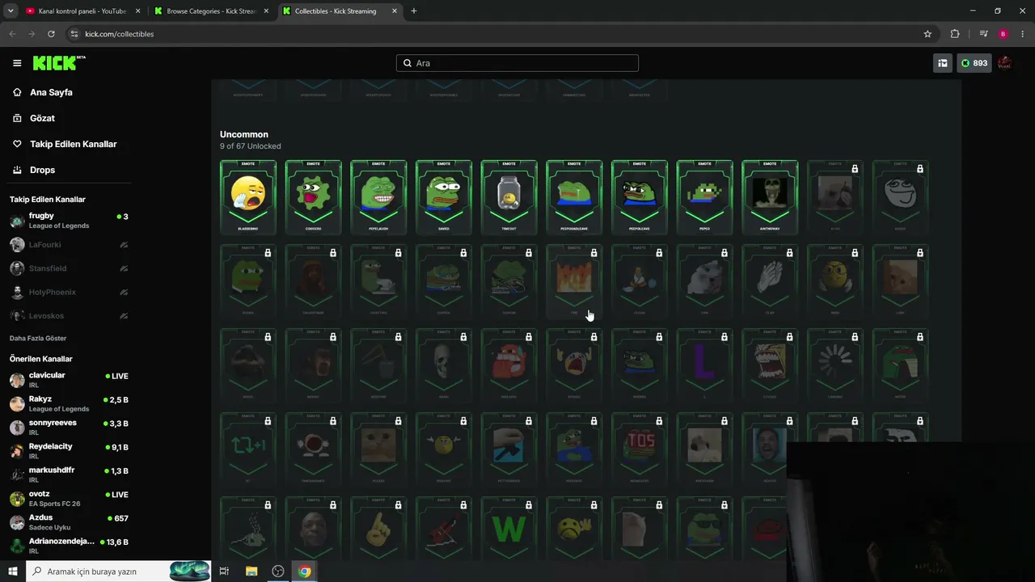Screen dimensions: 1035x582
Task: Click the Windows taskbar search box
Action: coord(119,571)
